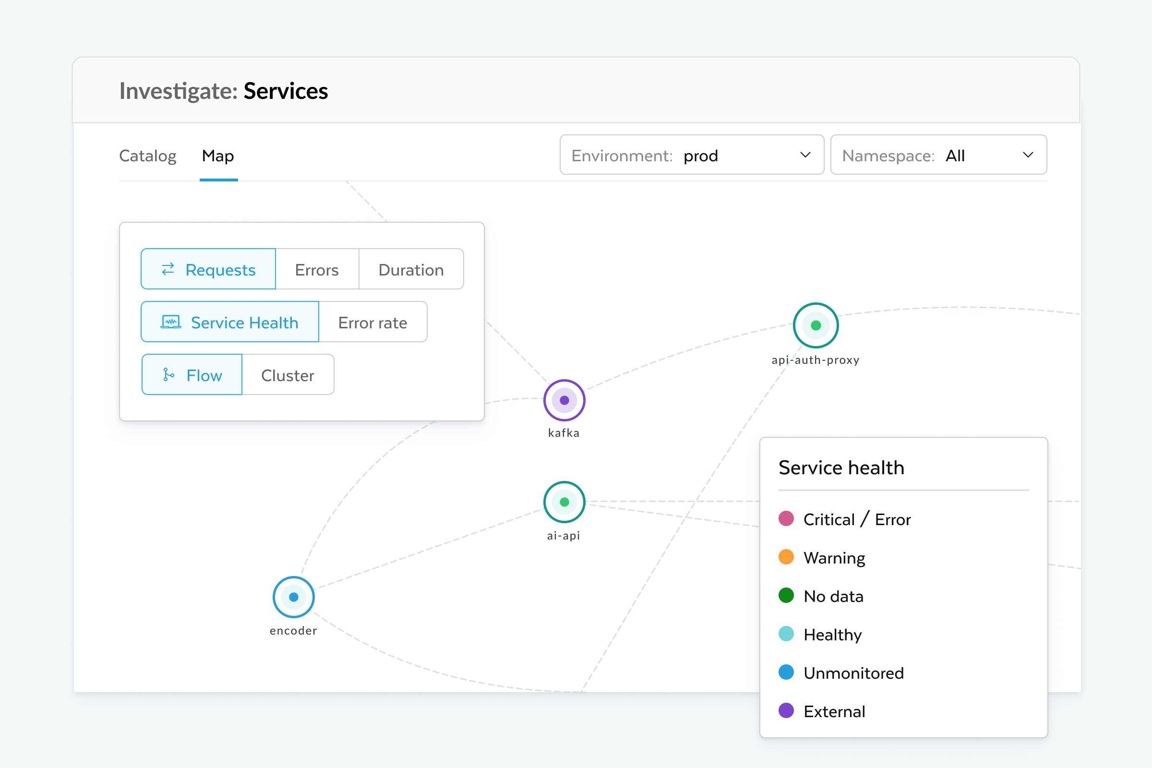Click the "Unmonitored" legend label
Viewport: 1152px width, 768px height.
point(854,673)
